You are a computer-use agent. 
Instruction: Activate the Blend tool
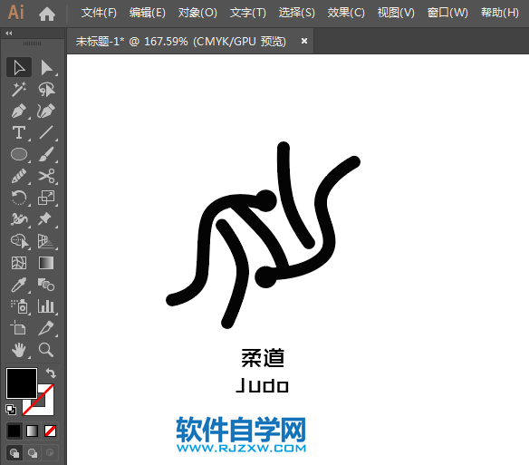tap(46, 285)
